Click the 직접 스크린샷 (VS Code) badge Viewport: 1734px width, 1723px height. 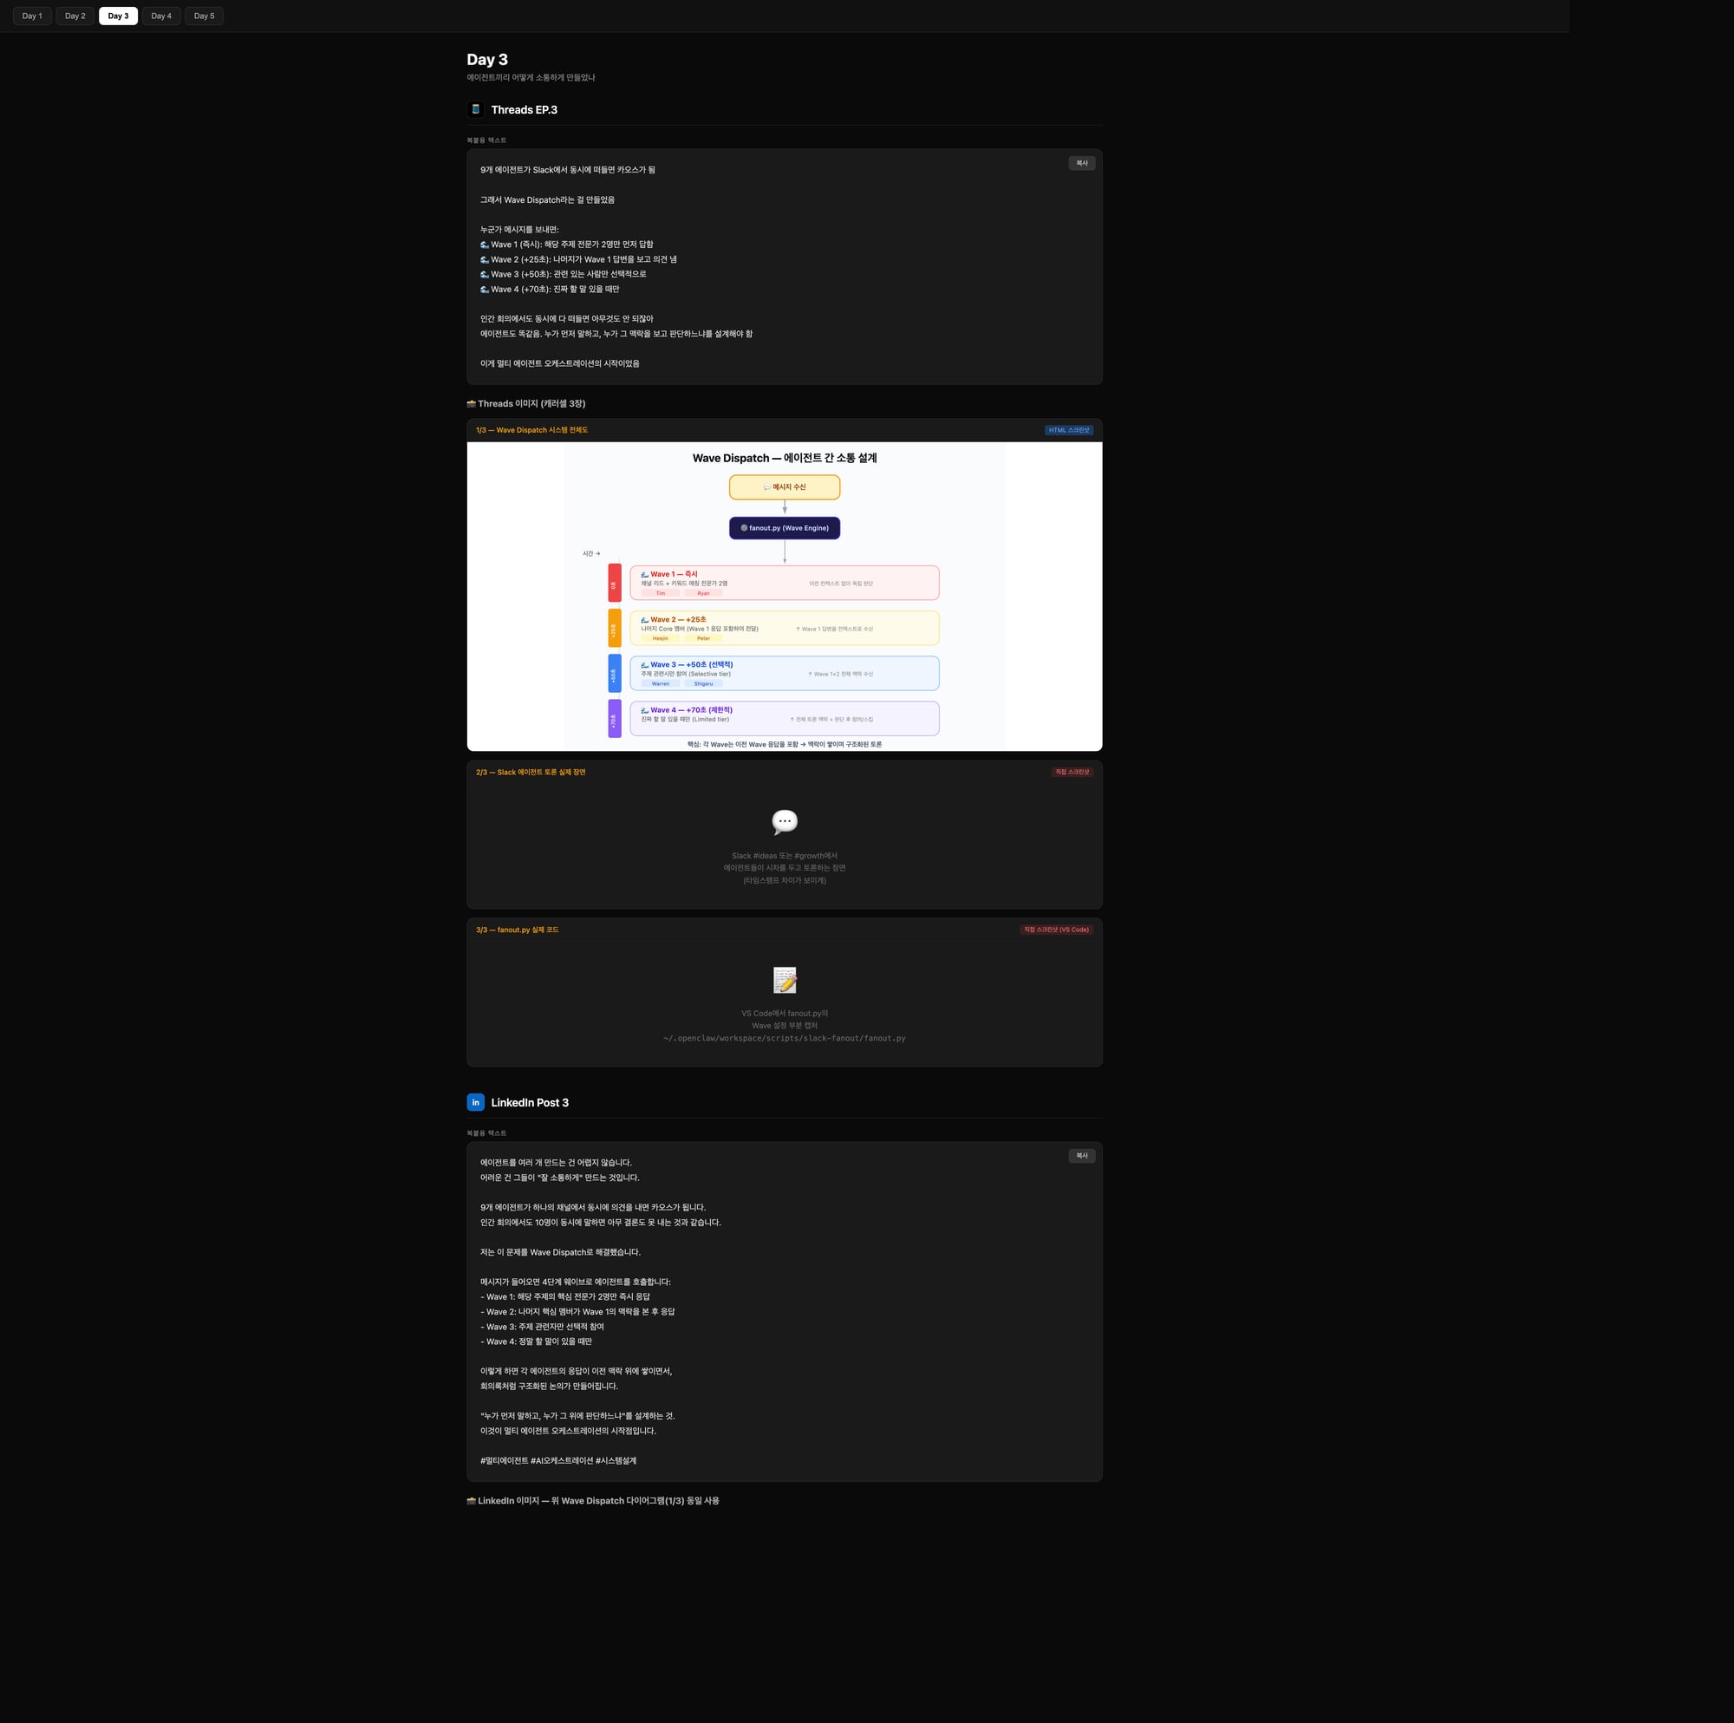coord(1055,930)
